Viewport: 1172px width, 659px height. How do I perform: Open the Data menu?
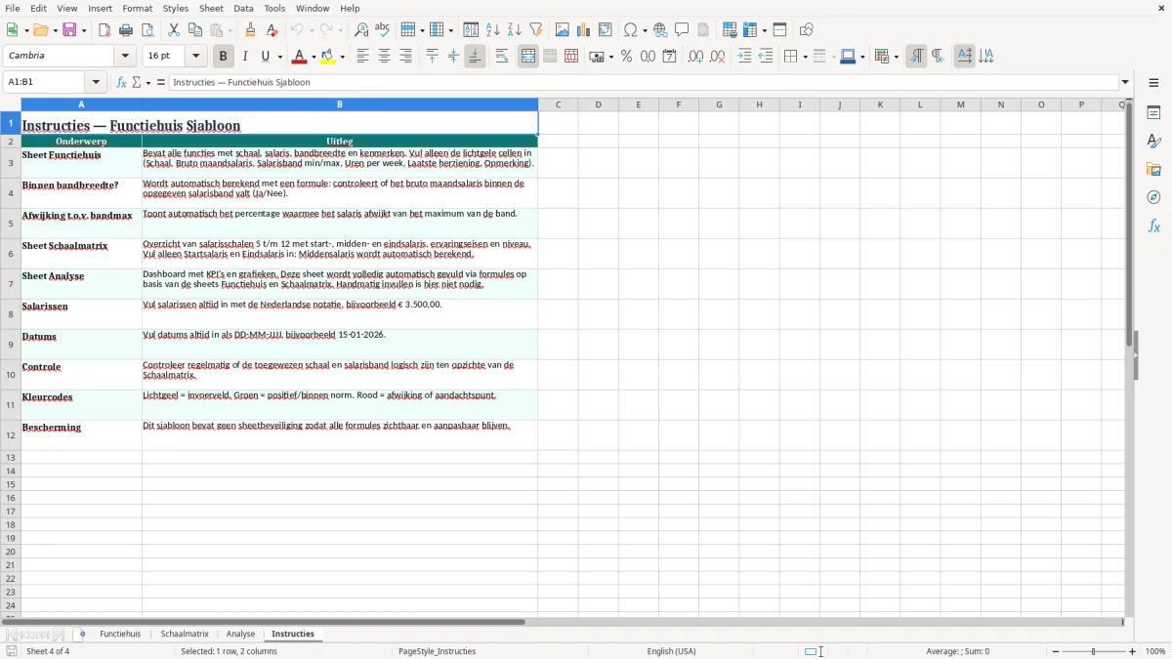coord(243,8)
